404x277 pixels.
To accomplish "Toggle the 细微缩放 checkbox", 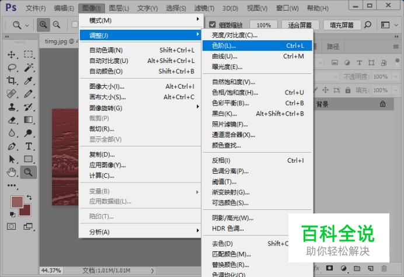I will coord(213,24).
